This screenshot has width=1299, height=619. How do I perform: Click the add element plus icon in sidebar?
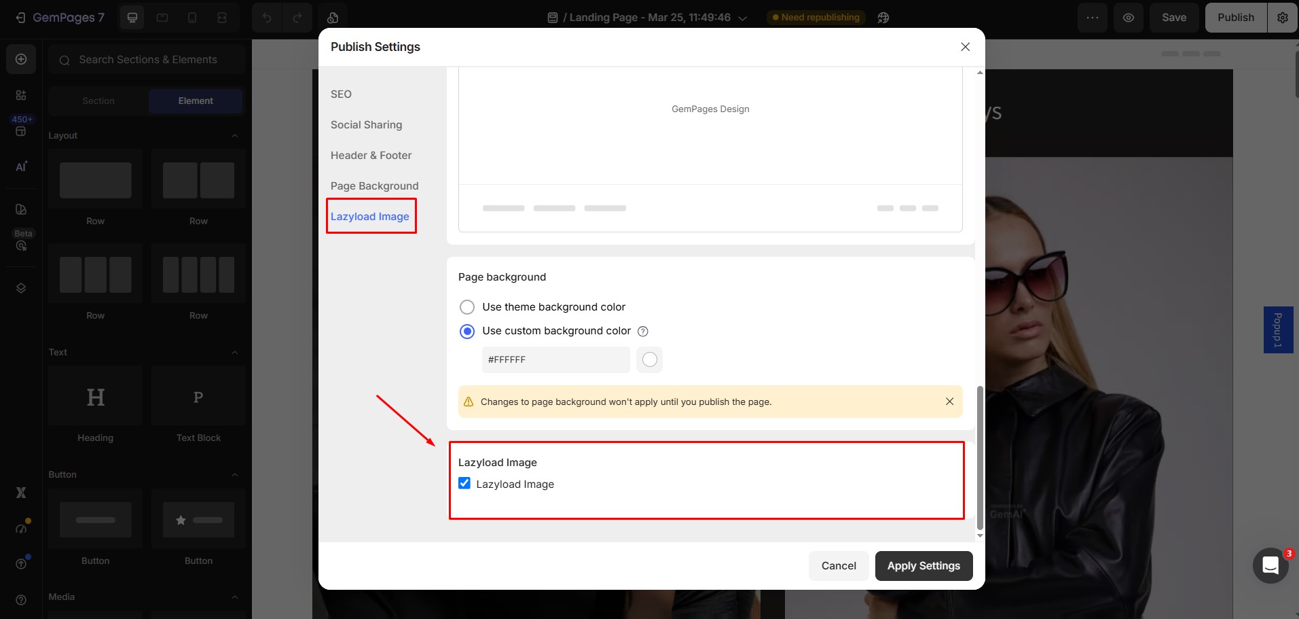[21, 59]
